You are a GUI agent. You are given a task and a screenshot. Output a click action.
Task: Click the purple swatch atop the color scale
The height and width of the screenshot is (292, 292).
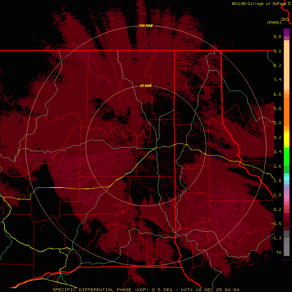286,32
